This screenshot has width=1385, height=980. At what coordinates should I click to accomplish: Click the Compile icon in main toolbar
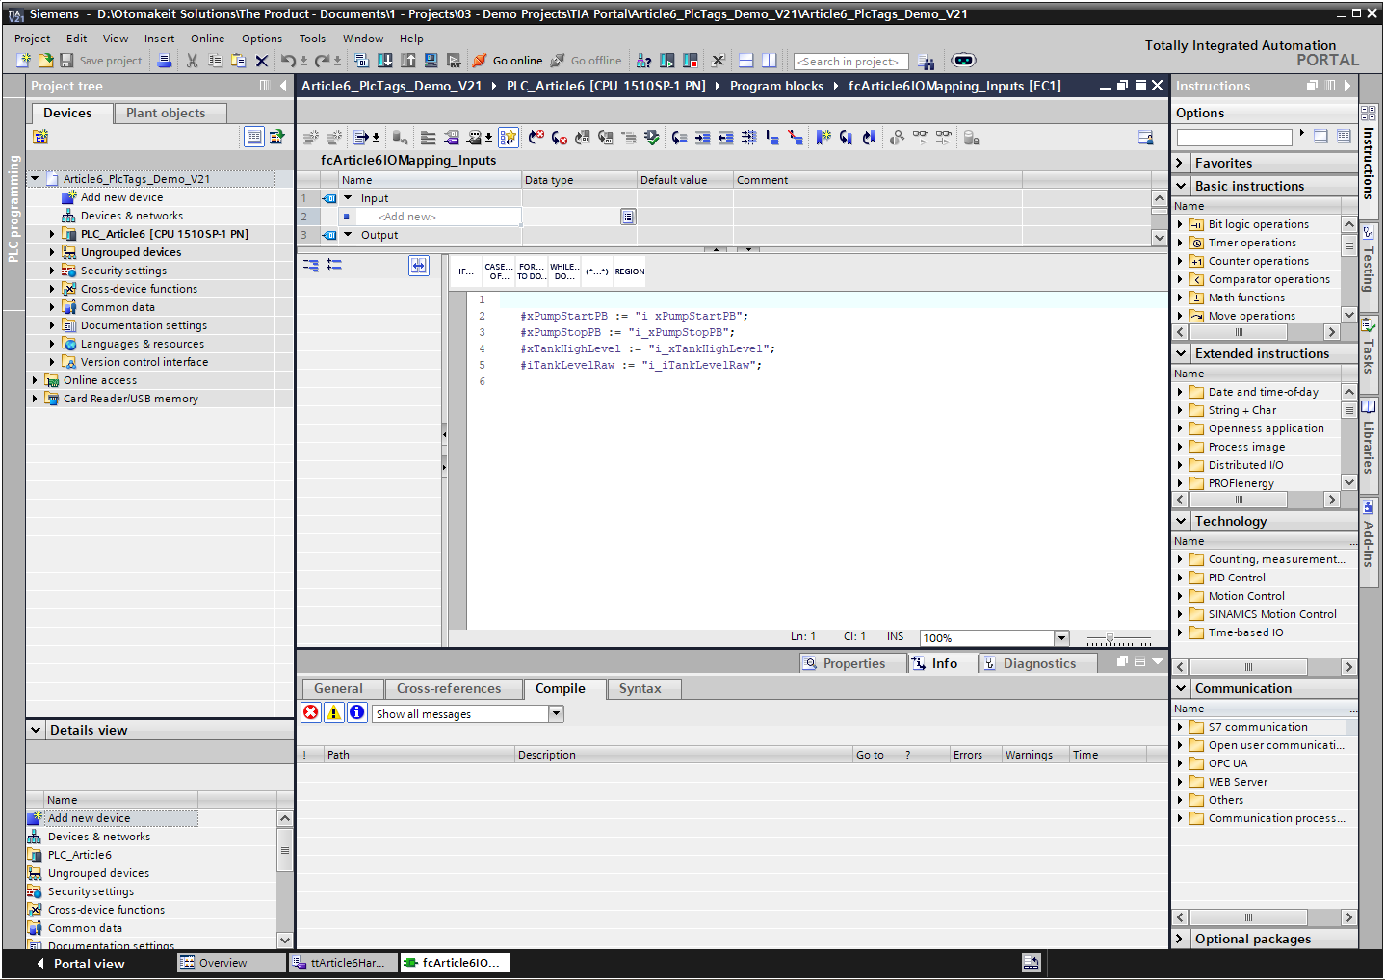pos(362,60)
